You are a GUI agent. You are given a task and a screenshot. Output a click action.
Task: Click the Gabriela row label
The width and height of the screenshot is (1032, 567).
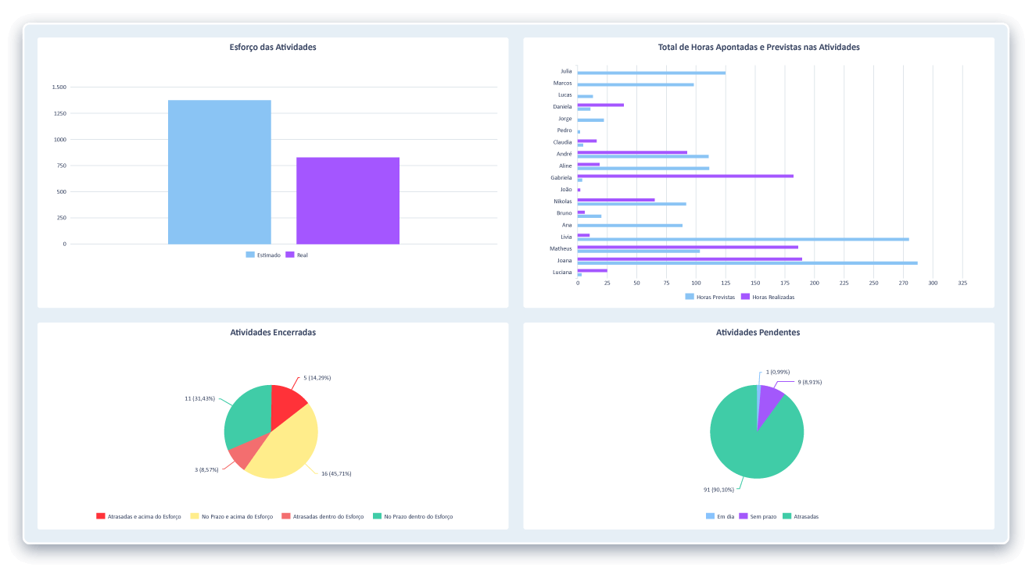coord(561,177)
